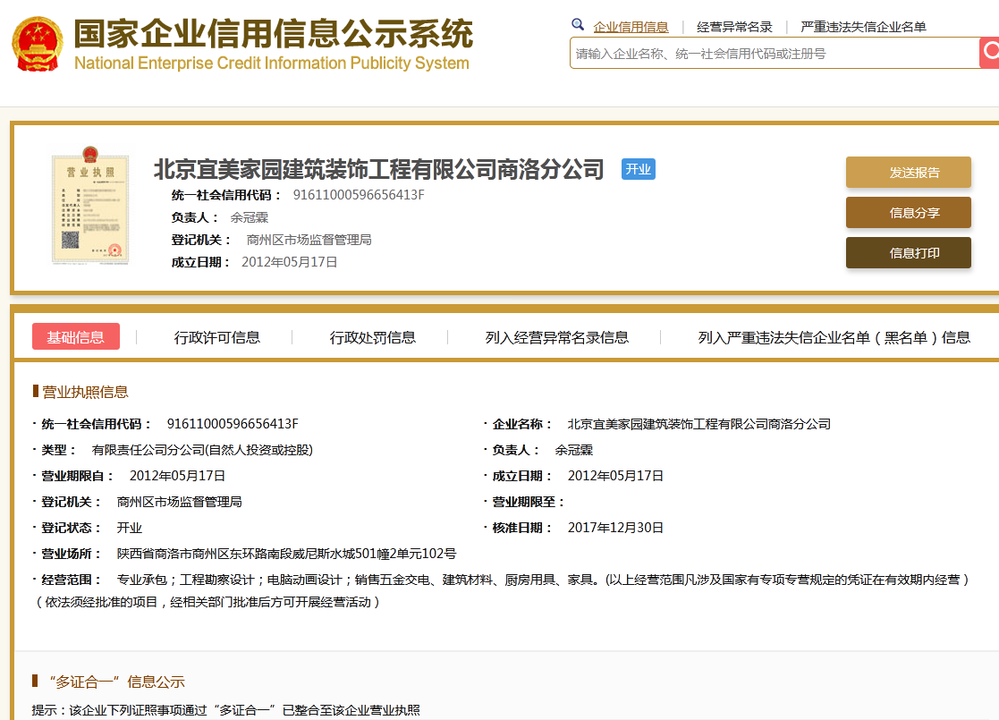Click the 经营范围 description text
999x720 pixels.
[x=502, y=590]
